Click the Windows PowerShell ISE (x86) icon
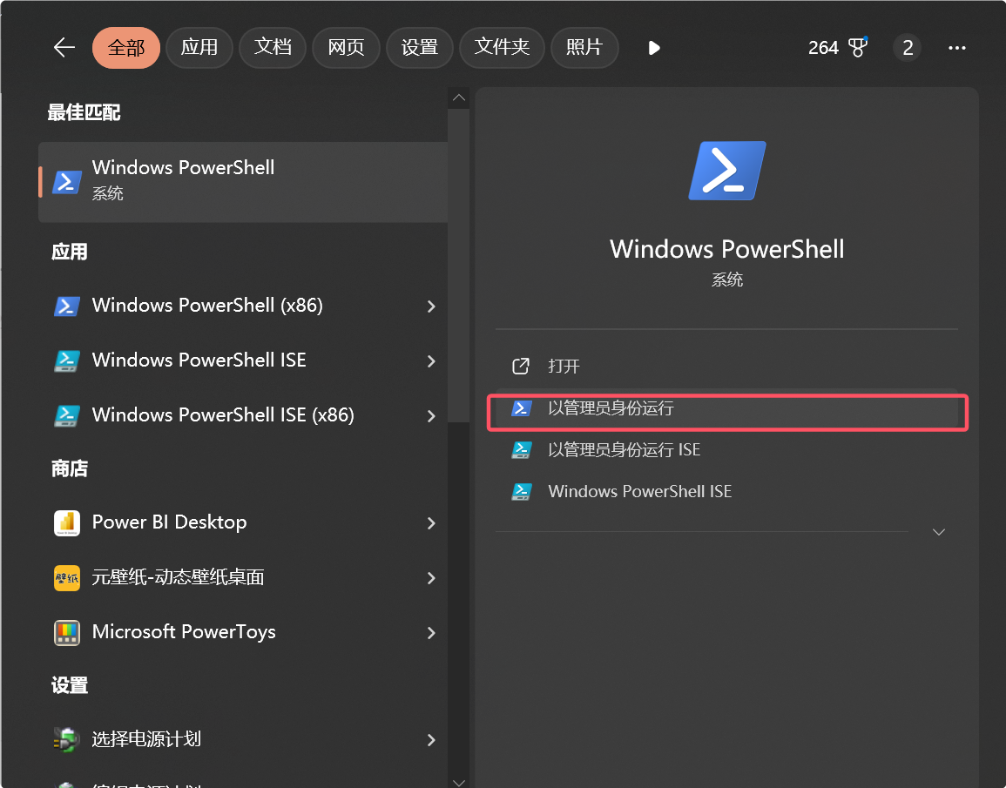 (x=67, y=416)
